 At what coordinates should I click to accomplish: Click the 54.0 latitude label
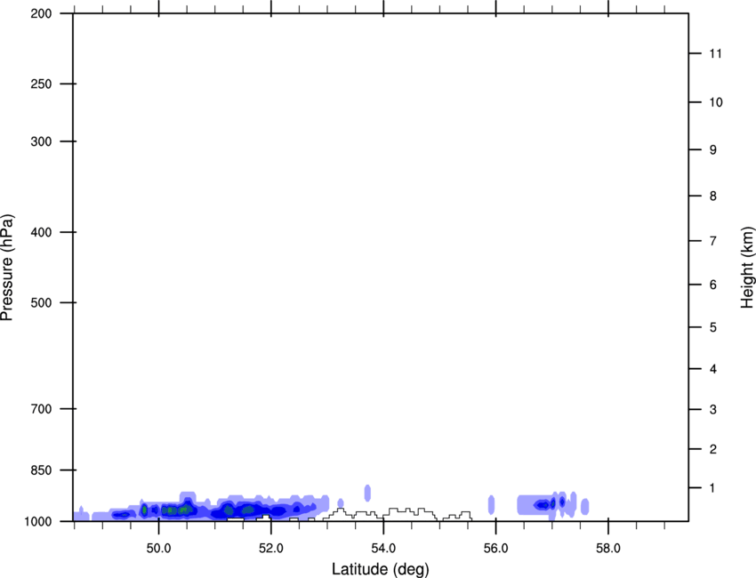[x=383, y=549]
